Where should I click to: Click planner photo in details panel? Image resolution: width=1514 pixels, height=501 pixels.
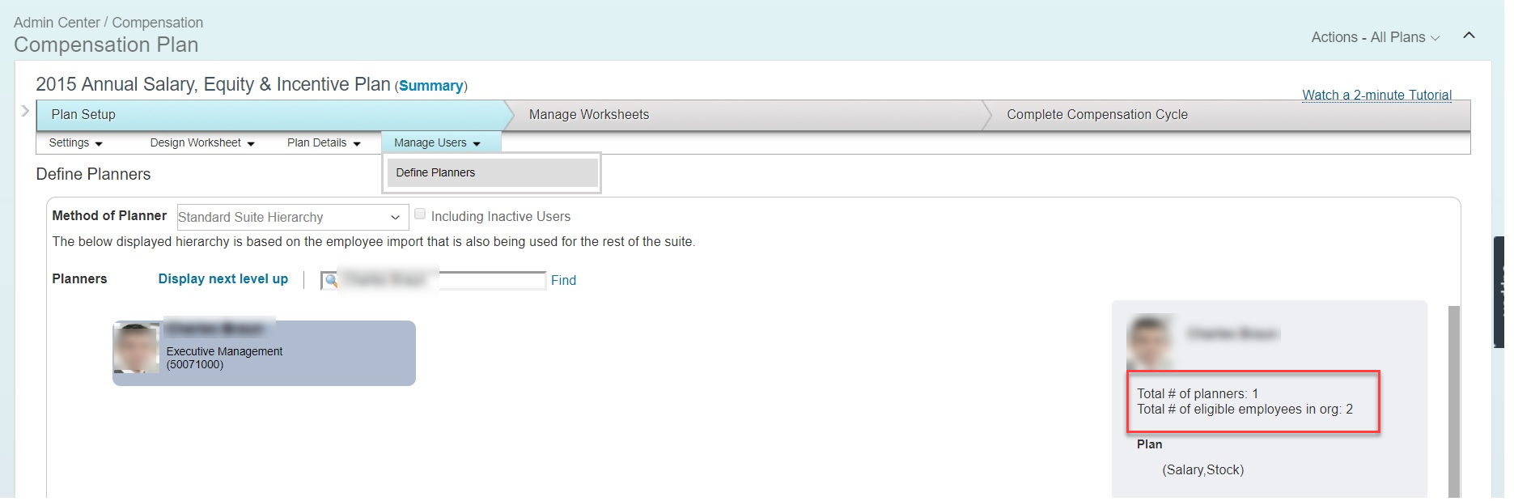[x=1150, y=342]
